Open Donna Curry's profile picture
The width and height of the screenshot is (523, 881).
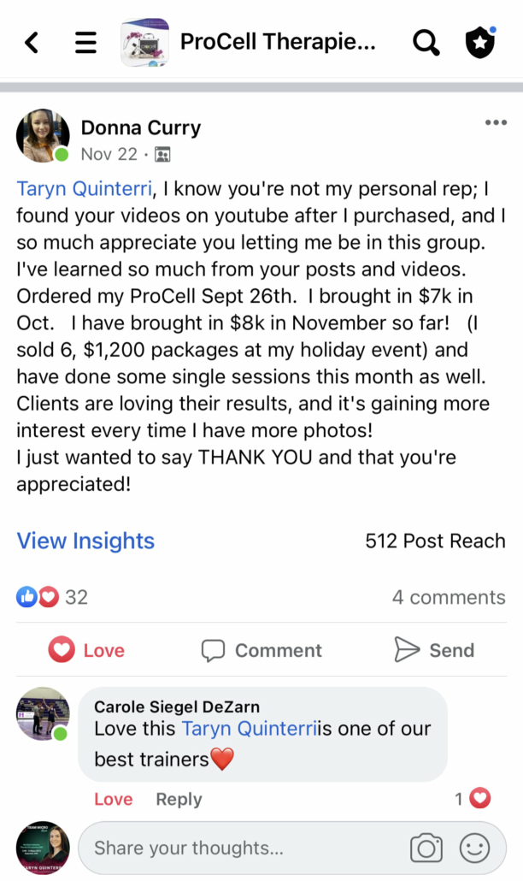43,135
